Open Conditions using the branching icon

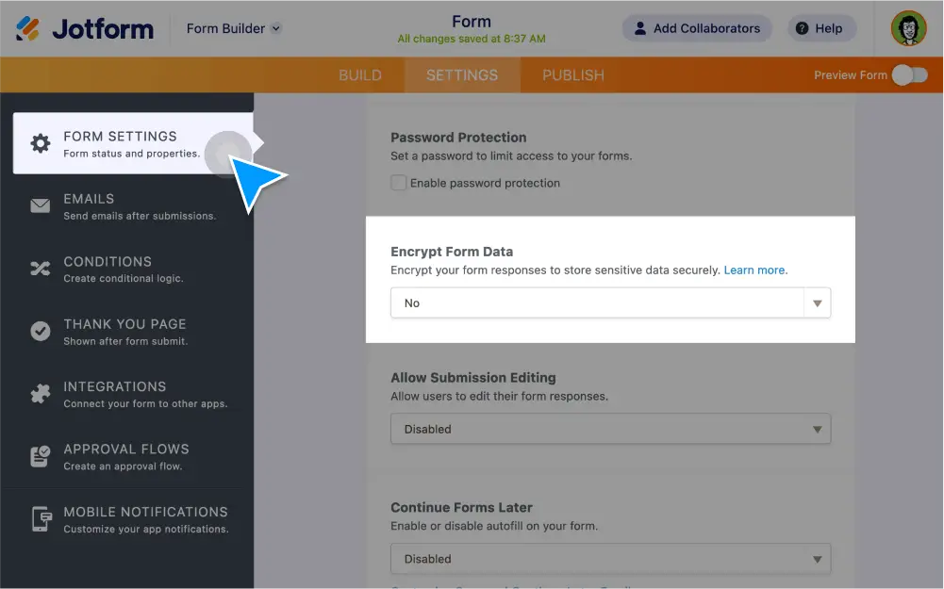[x=40, y=269]
